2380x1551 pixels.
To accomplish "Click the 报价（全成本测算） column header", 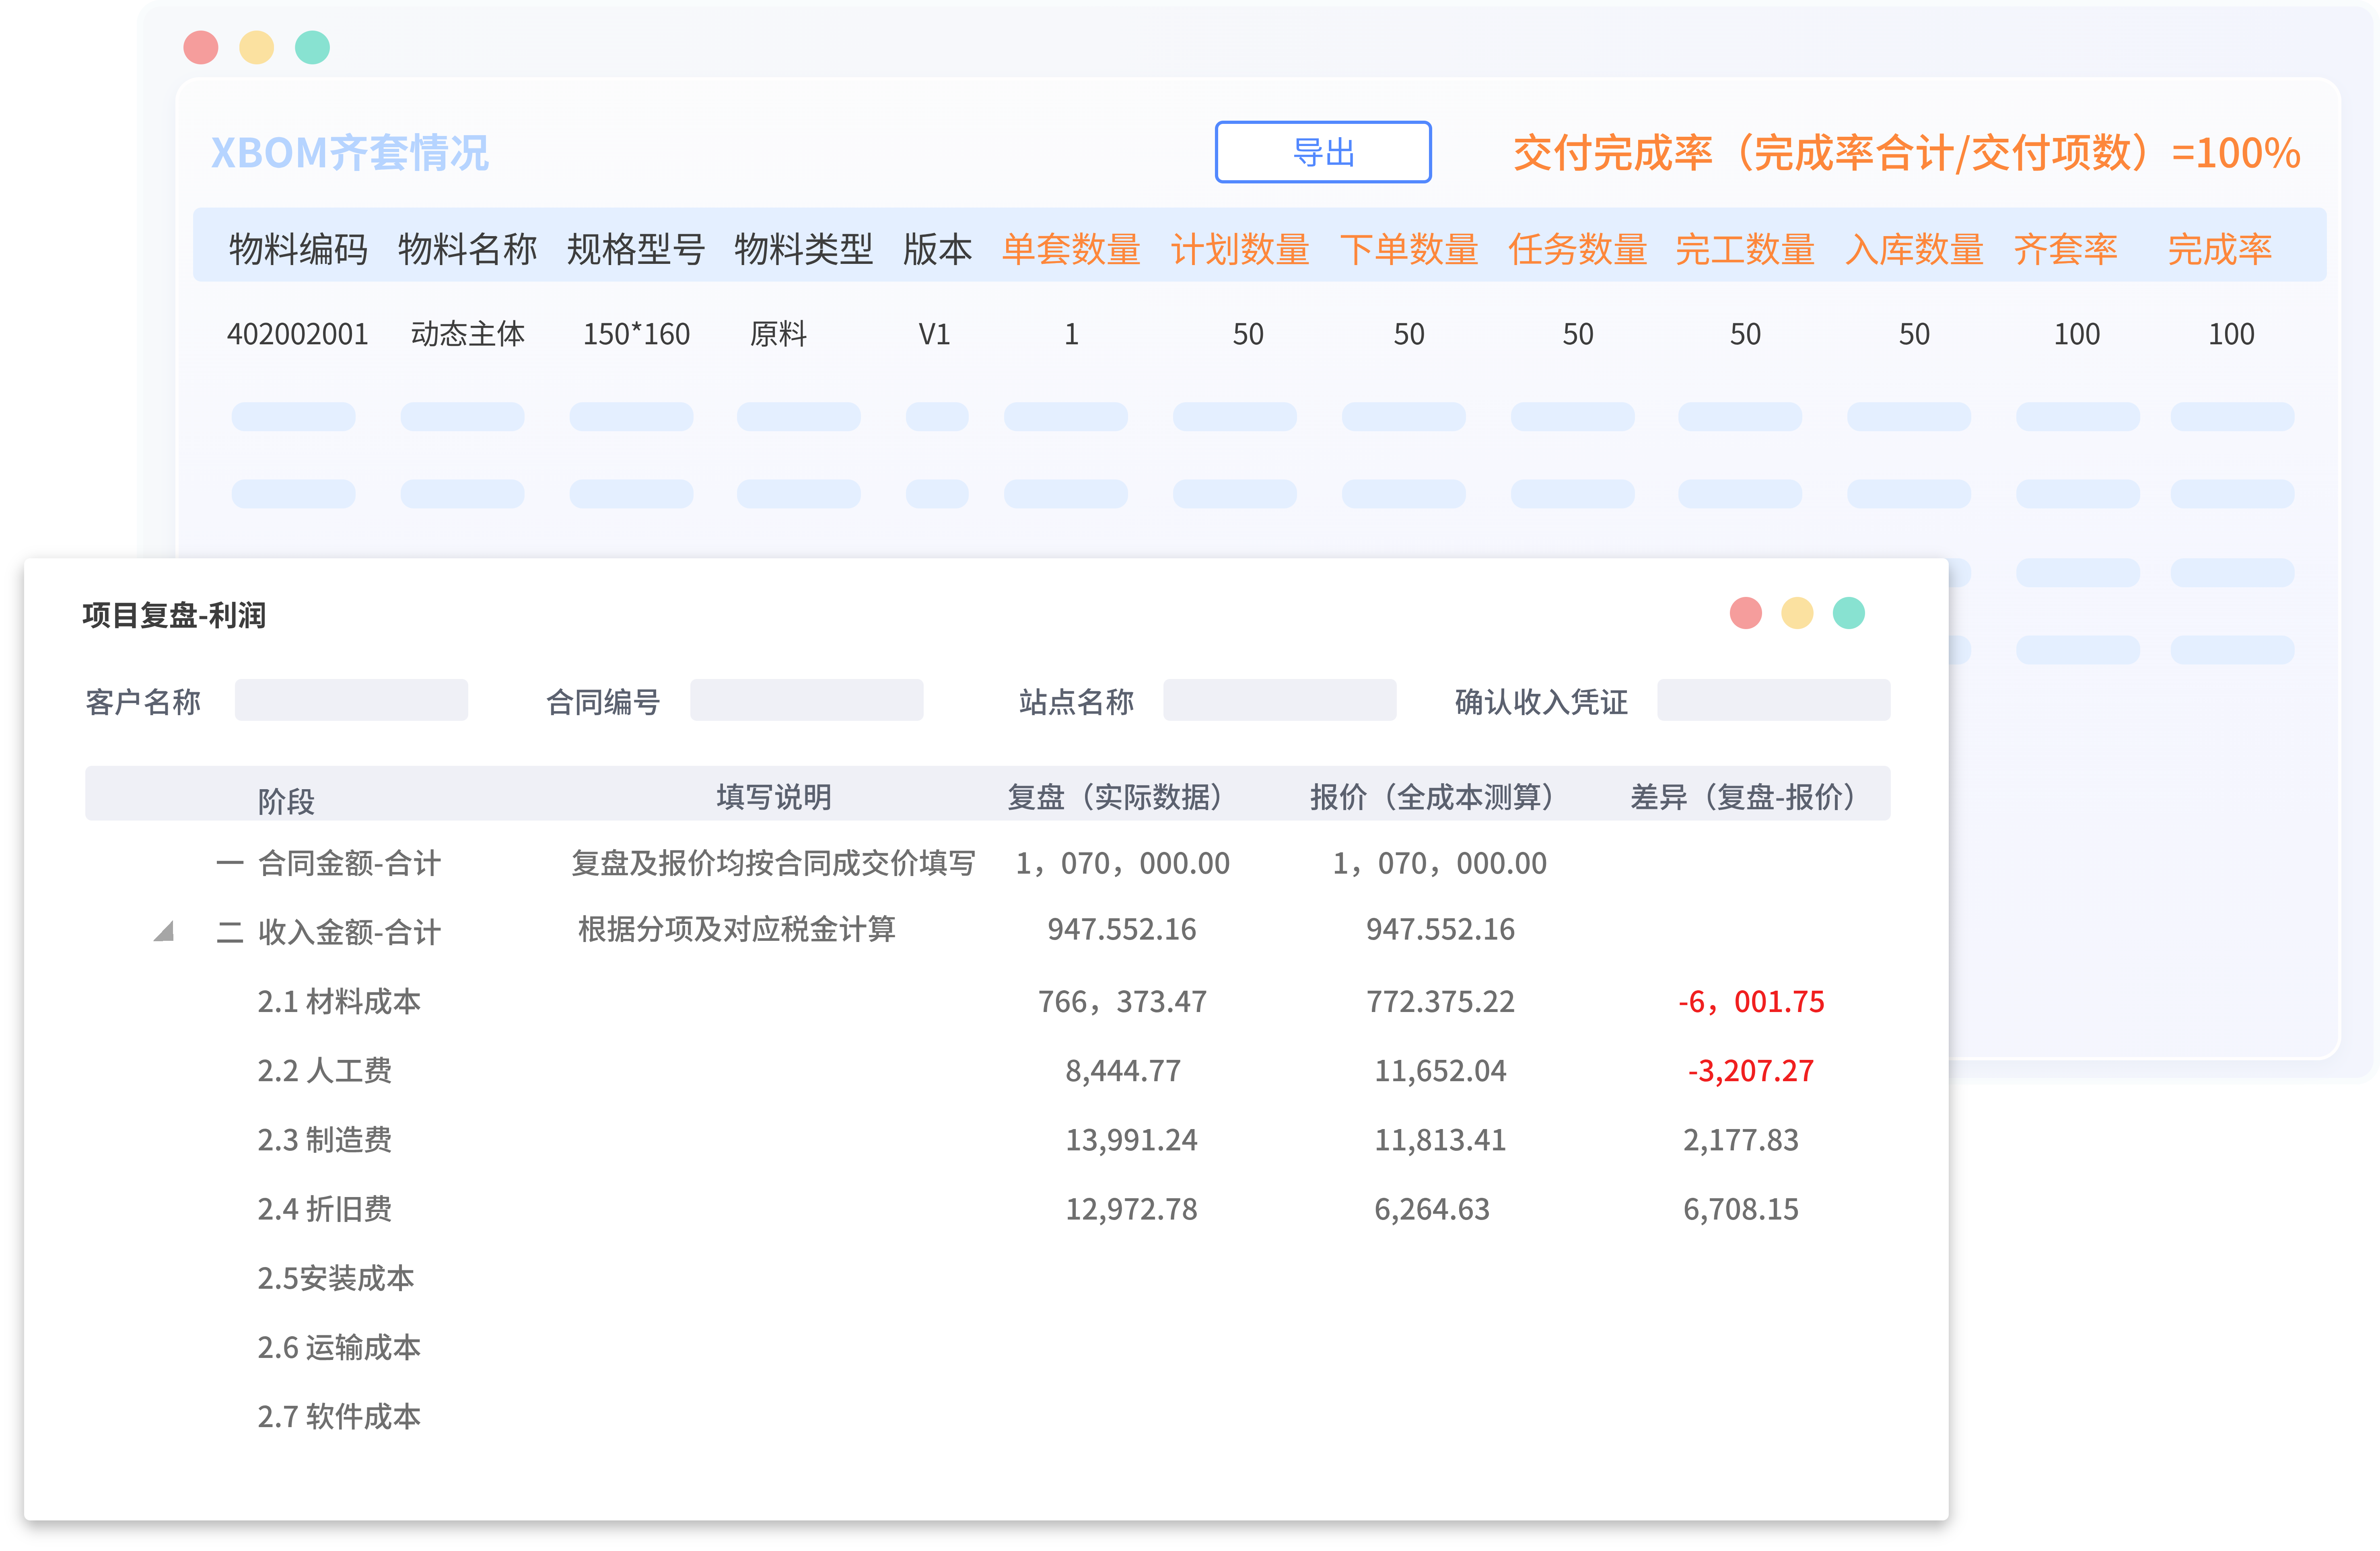I will coord(1432,797).
